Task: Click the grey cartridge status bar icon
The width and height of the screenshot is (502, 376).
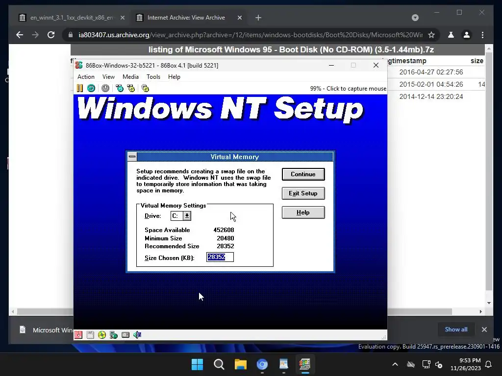Action: 125,335
